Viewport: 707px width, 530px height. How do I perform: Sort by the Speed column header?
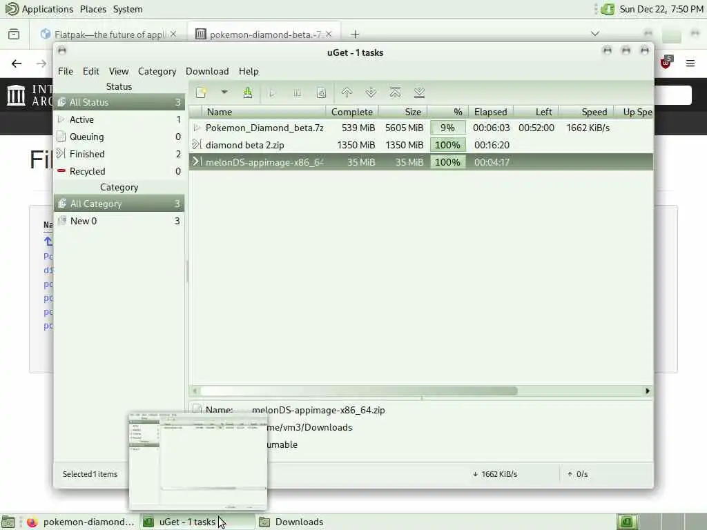pyautogui.click(x=586, y=112)
